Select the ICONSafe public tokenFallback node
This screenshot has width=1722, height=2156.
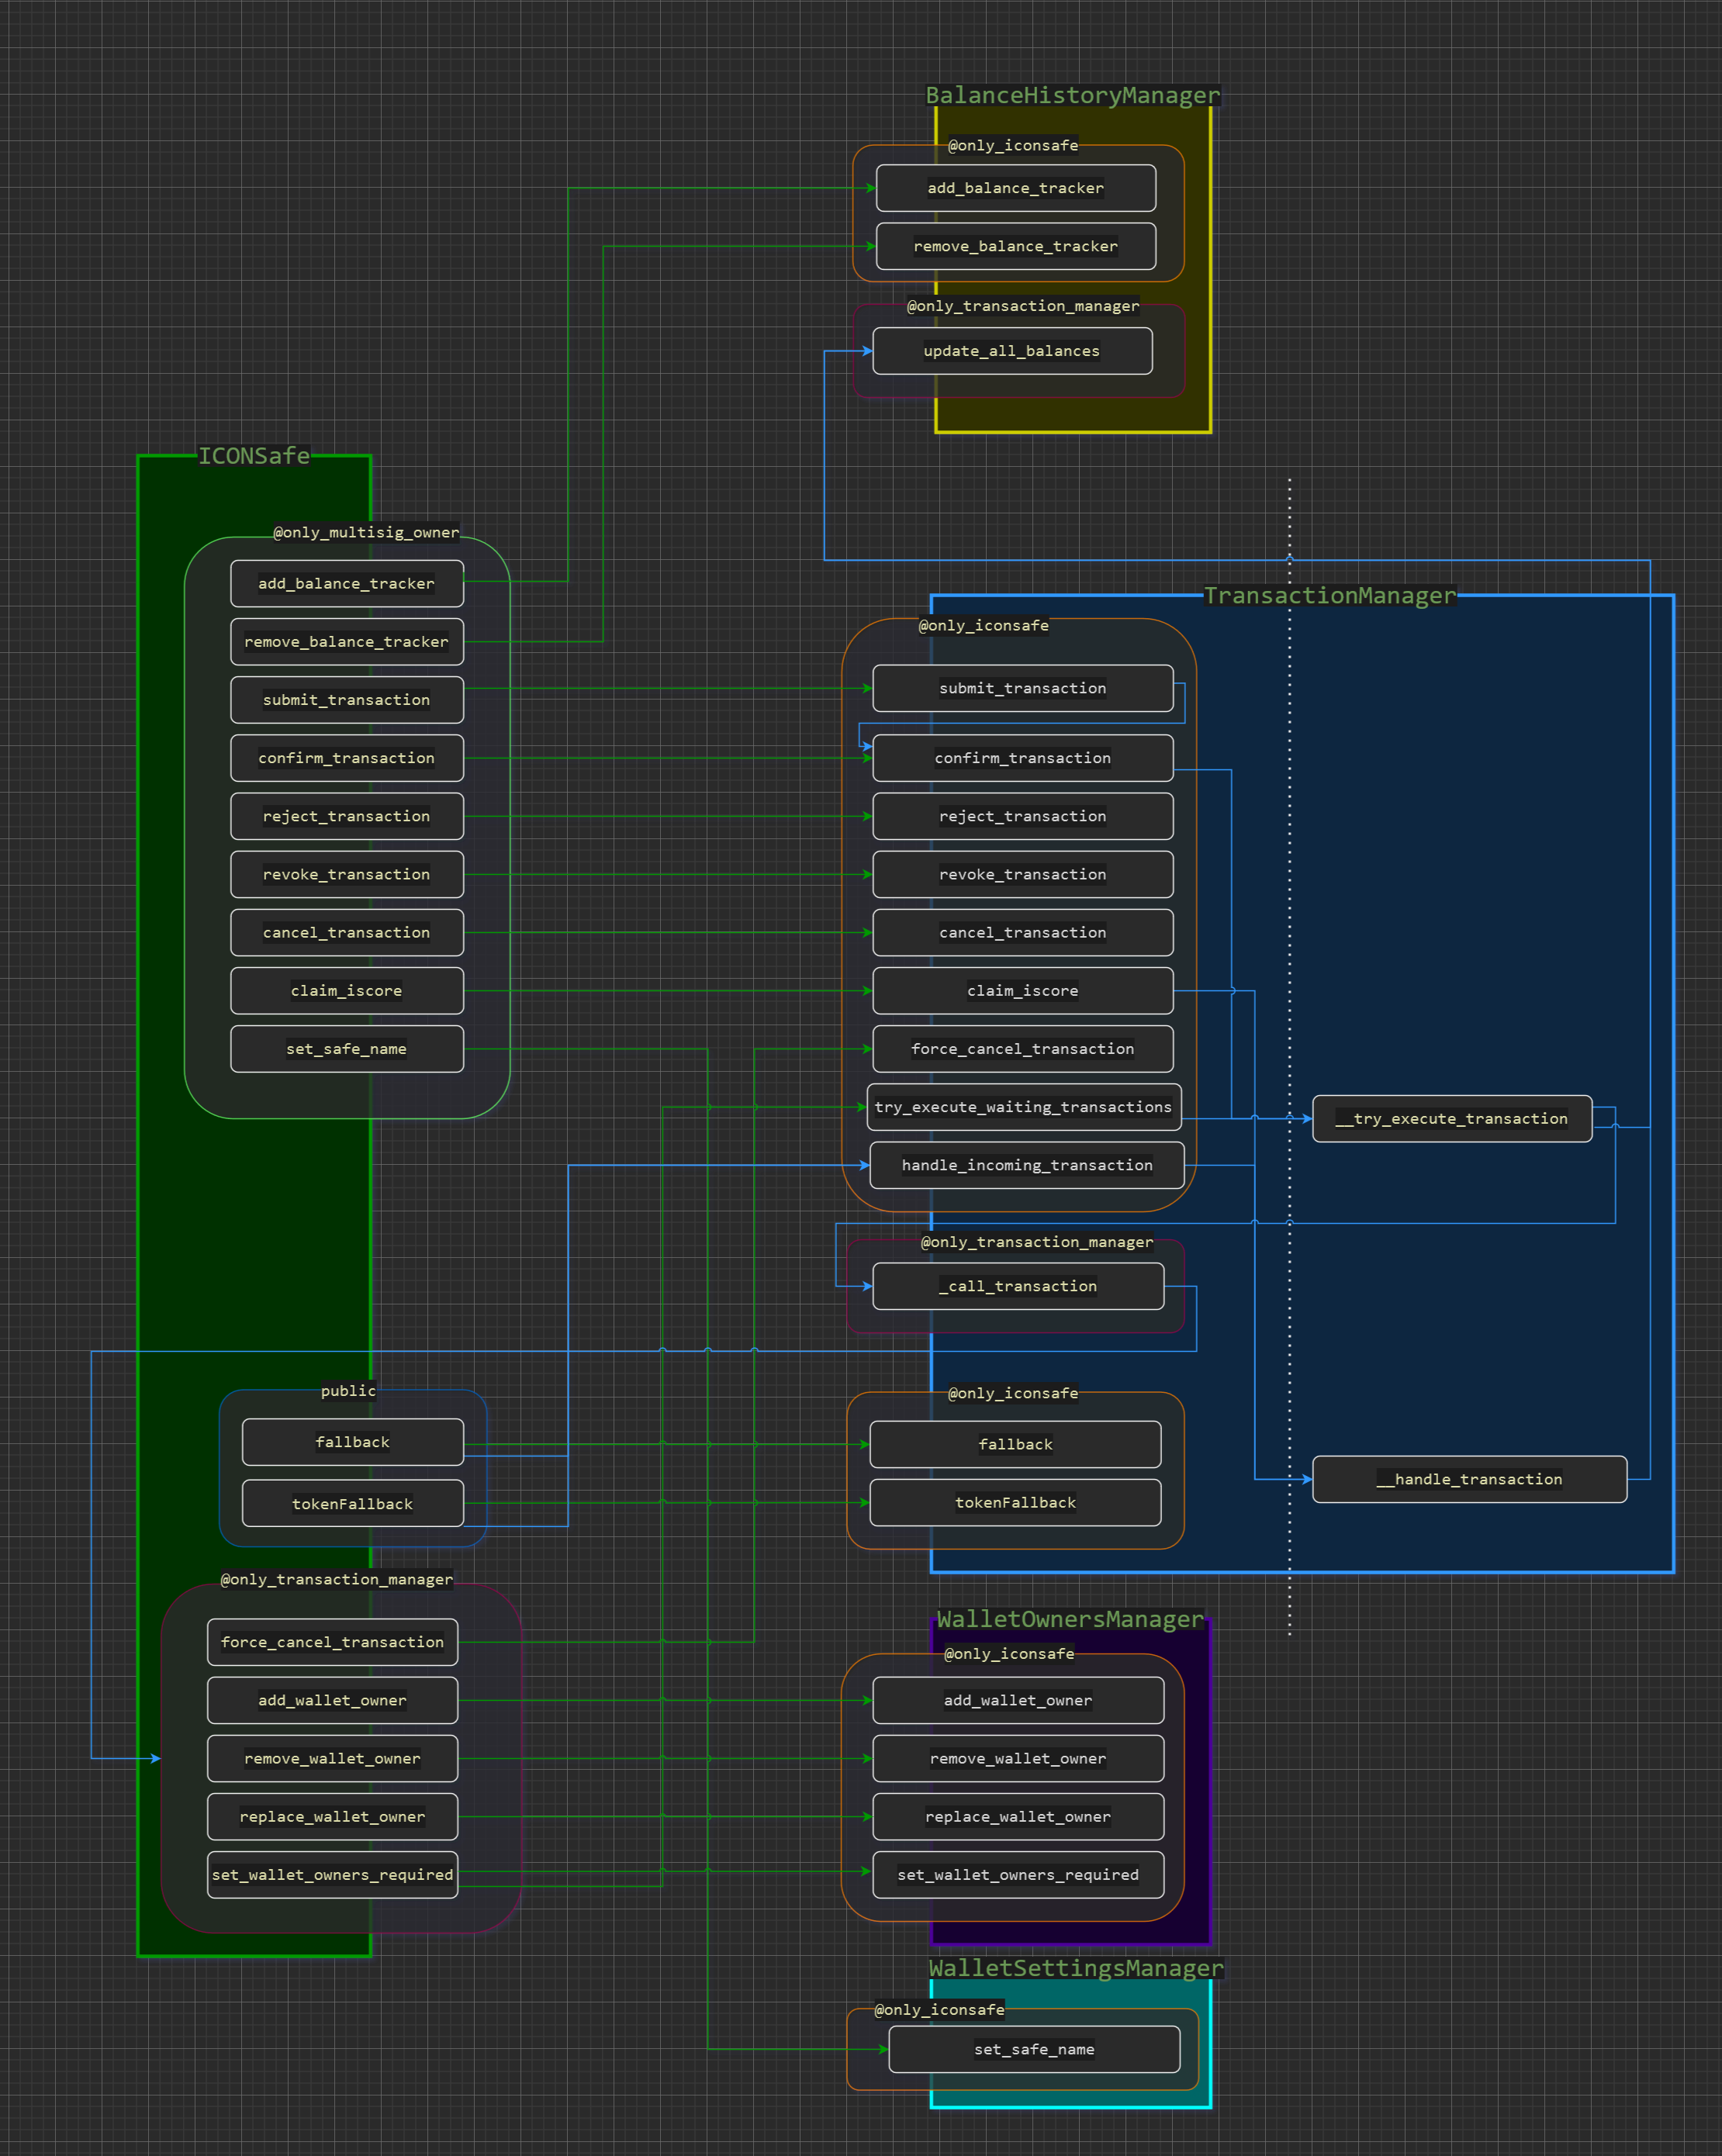(x=353, y=1504)
